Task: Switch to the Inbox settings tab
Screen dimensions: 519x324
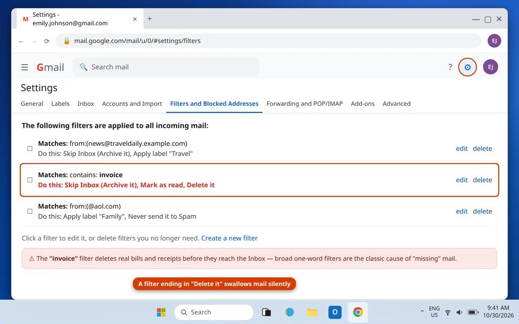Action: (x=86, y=104)
